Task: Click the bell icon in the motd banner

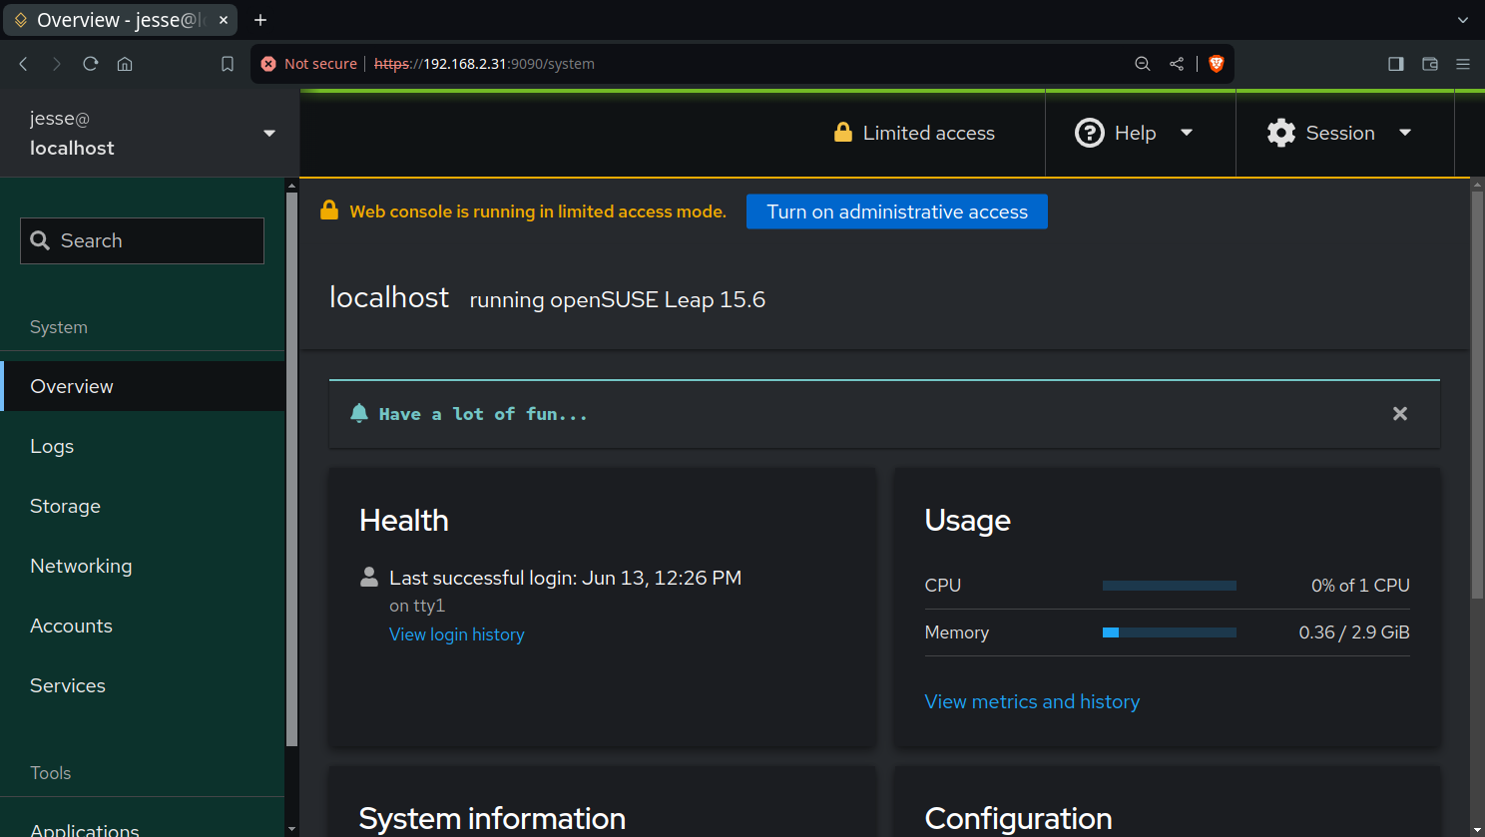Action: coord(359,413)
